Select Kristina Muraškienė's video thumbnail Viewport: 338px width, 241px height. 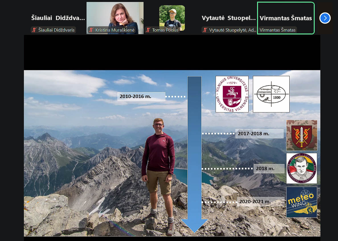tap(115, 16)
